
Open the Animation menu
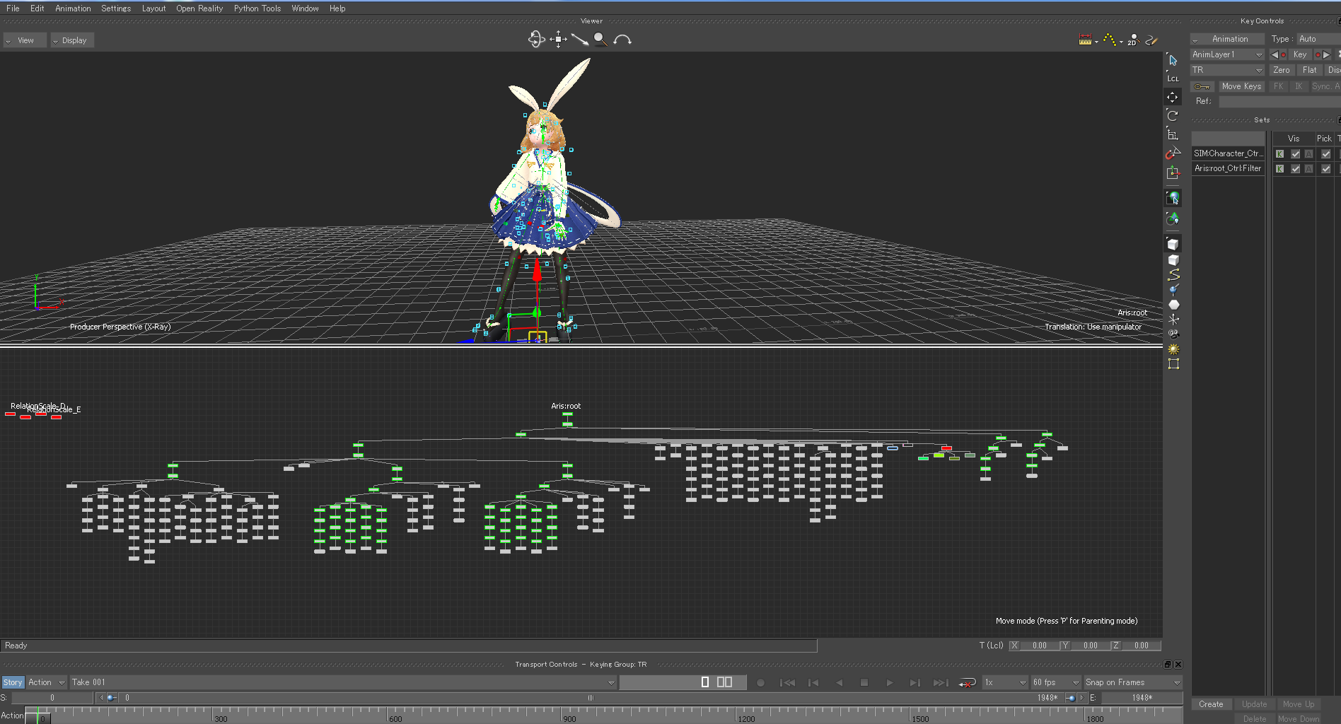73,8
